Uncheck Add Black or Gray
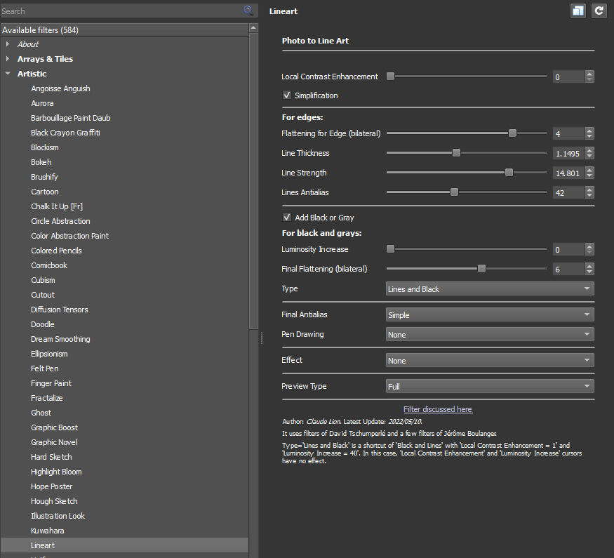The height and width of the screenshot is (558, 614). (x=286, y=218)
